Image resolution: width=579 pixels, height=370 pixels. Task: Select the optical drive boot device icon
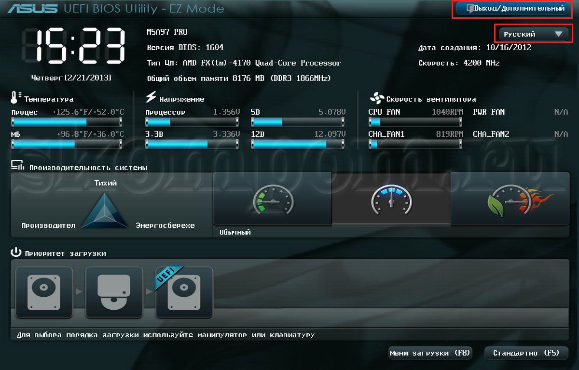click(x=114, y=292)
